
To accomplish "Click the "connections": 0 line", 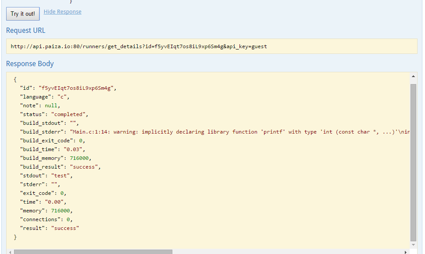I will tap(46, 219).
